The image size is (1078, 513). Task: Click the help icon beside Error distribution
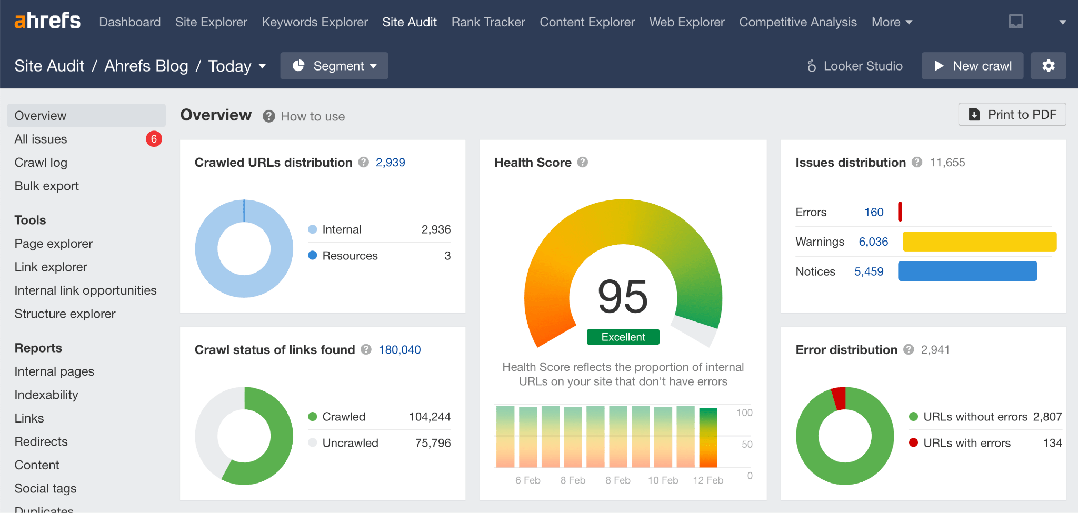coord(909,349)
